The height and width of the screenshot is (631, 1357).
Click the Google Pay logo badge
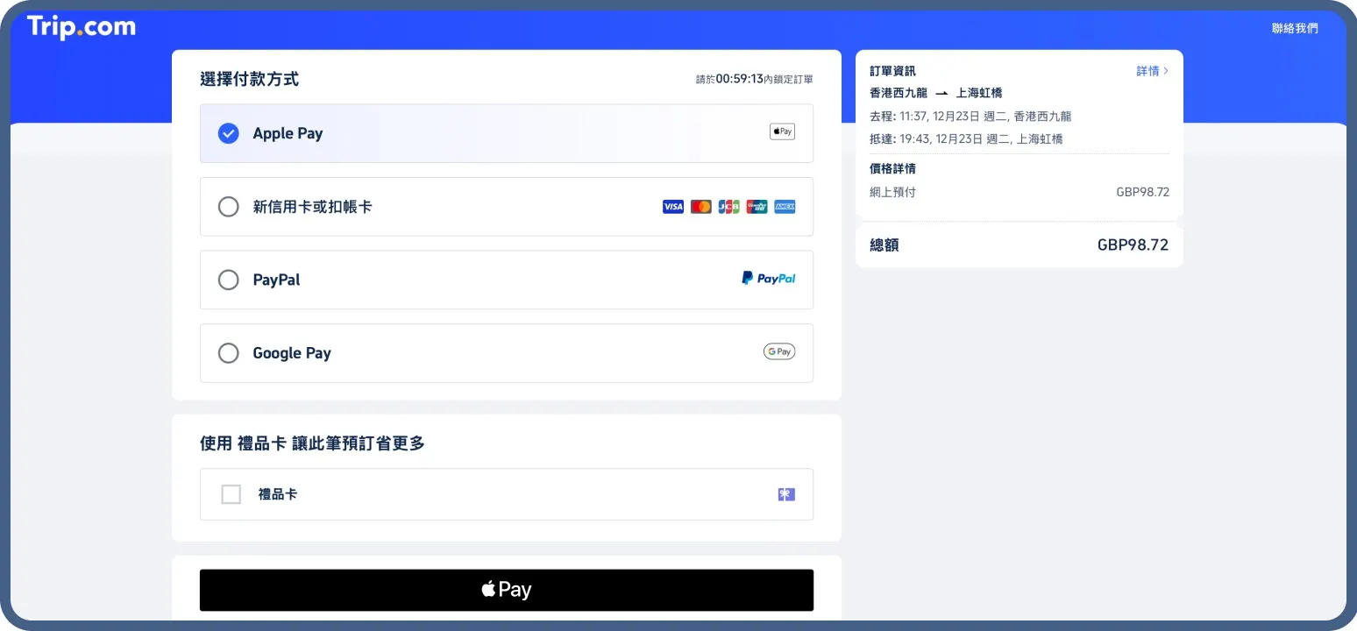(x=779, y=351)
